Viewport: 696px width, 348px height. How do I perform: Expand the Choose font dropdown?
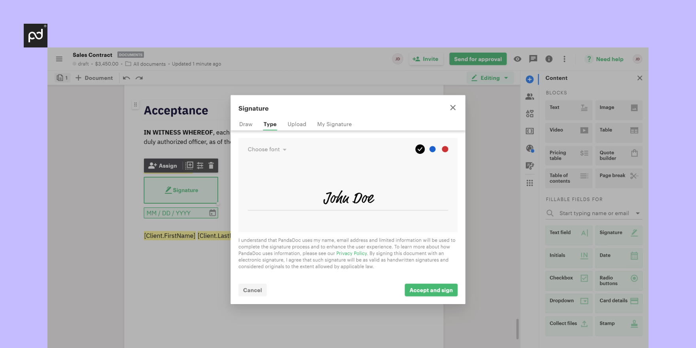pos(267,149)
